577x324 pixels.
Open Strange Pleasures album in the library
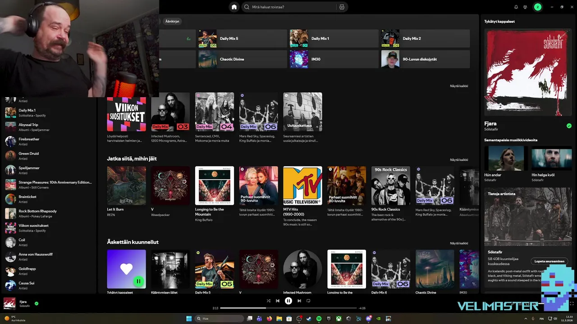coord(49,184)
